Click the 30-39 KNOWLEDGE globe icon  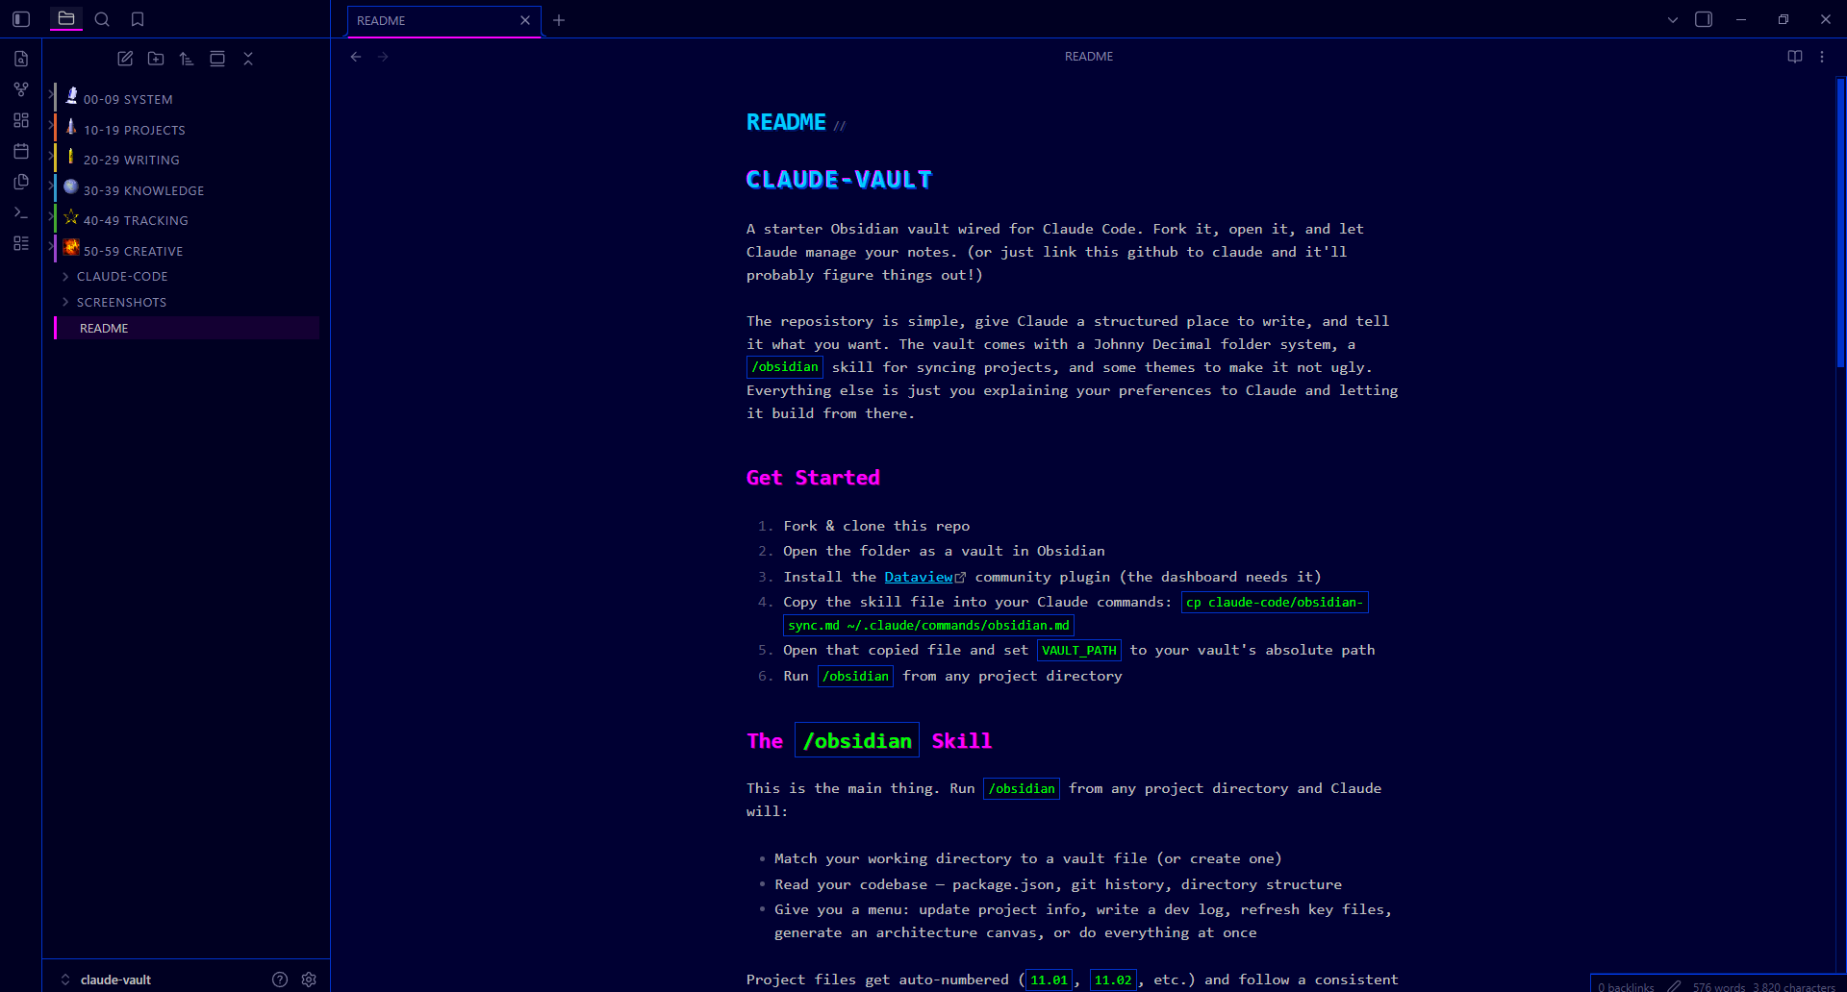[71, 187]
